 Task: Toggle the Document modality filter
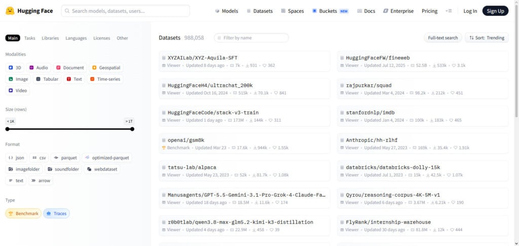[x=70, y=67]
